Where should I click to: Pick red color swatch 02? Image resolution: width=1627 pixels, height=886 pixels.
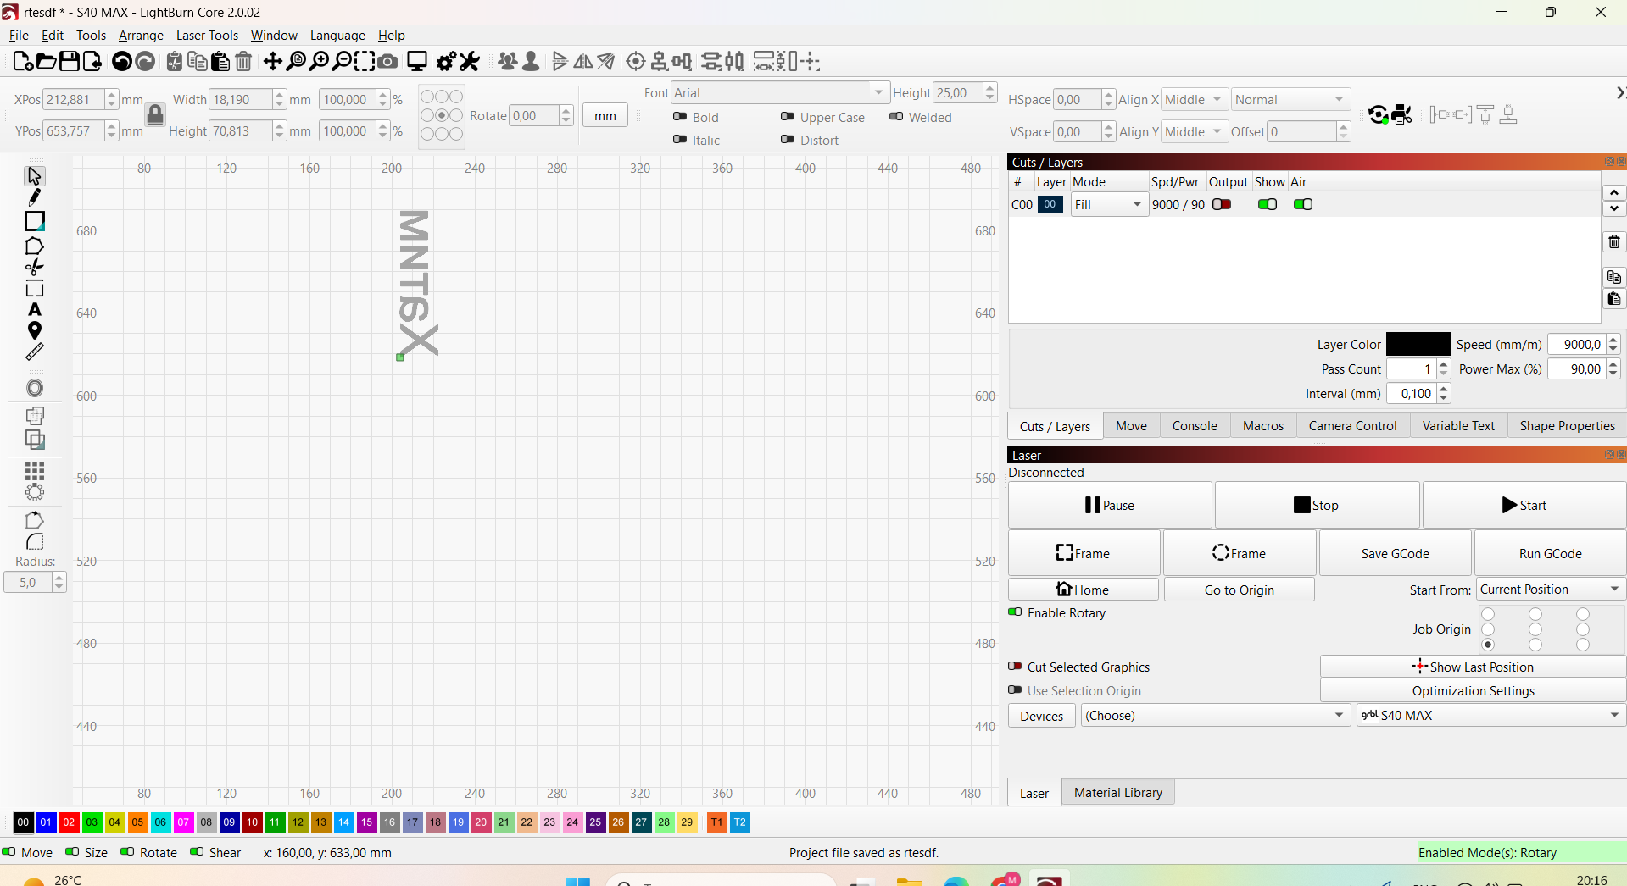coord(69,822)
